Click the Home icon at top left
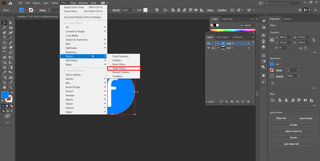The image size is (320, 161). 10,3
